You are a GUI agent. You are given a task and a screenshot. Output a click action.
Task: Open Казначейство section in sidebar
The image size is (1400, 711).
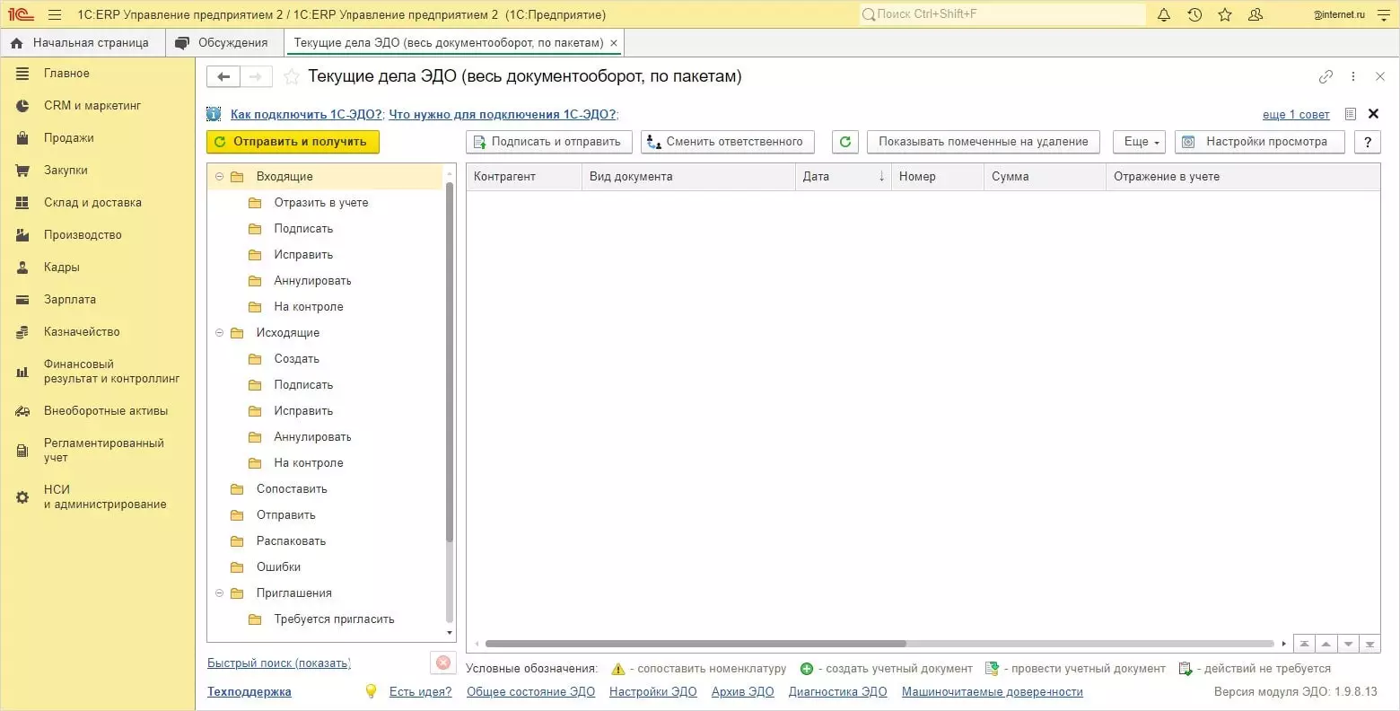[97, 332]
